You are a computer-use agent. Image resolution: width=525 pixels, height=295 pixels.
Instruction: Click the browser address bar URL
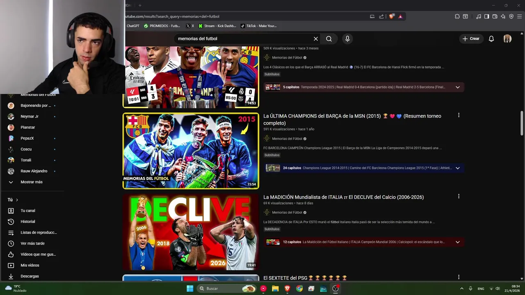click(x=172, y=16)
